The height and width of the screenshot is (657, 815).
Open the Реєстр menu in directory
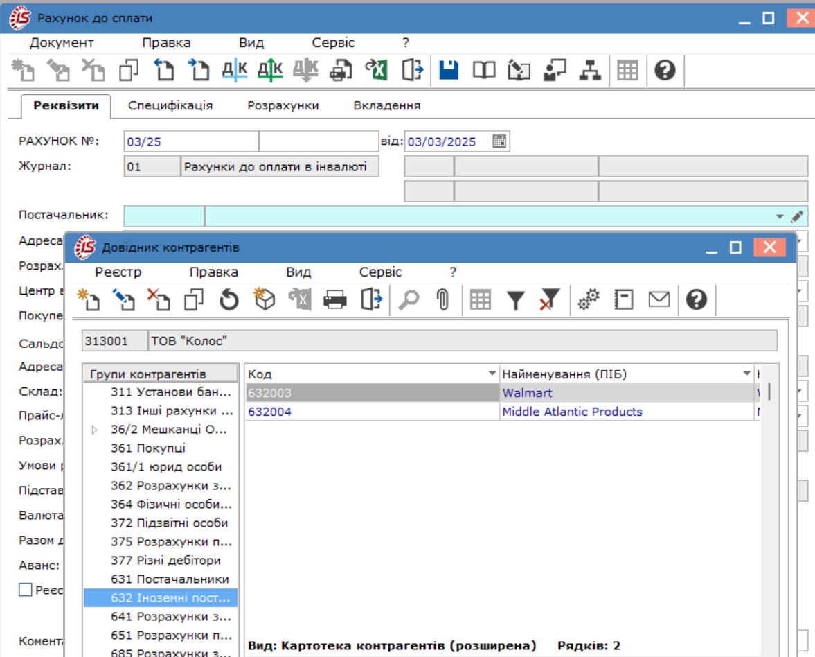tap(118, 272)
